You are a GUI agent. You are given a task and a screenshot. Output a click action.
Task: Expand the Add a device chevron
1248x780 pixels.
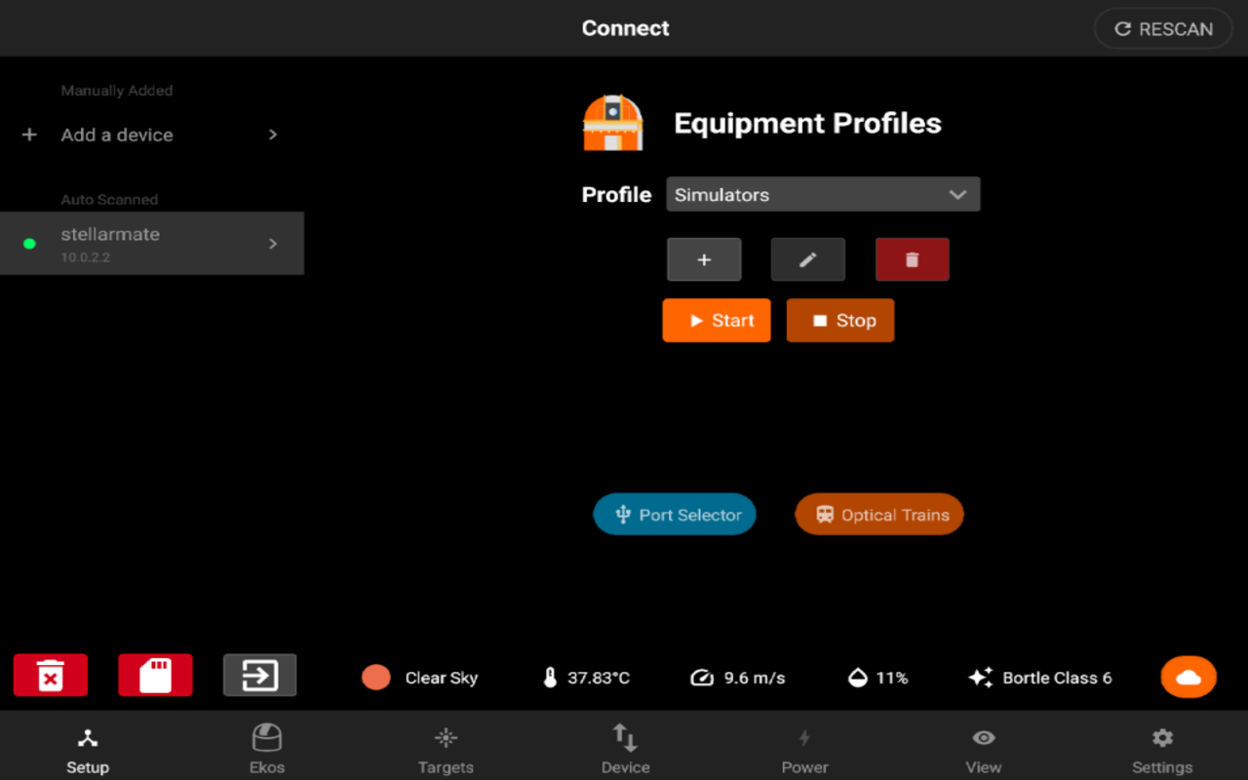(x=273, y=135)
